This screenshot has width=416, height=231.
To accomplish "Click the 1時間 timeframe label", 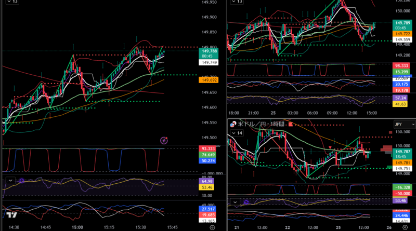I will [x=277, y=125].
